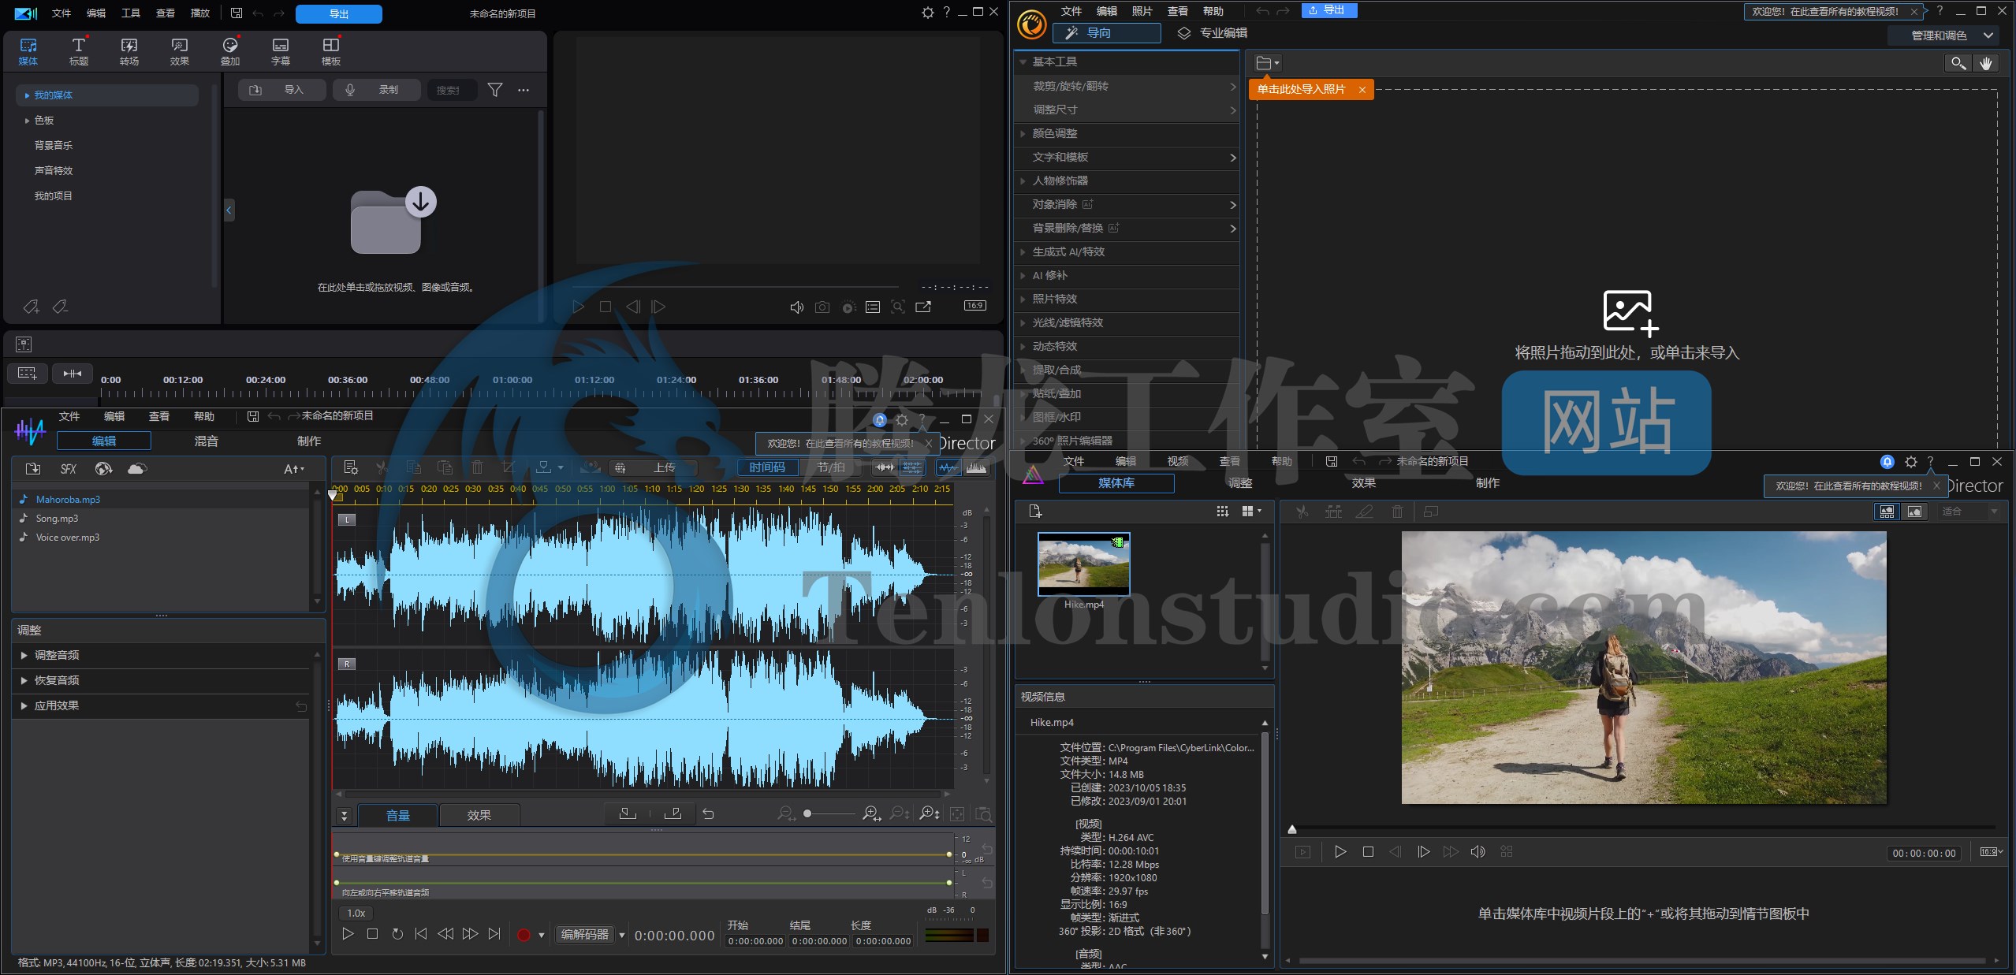Click 录制 button in PowerDirector
Viewport: 2016px width, 975px height.
tap(377, 90)
